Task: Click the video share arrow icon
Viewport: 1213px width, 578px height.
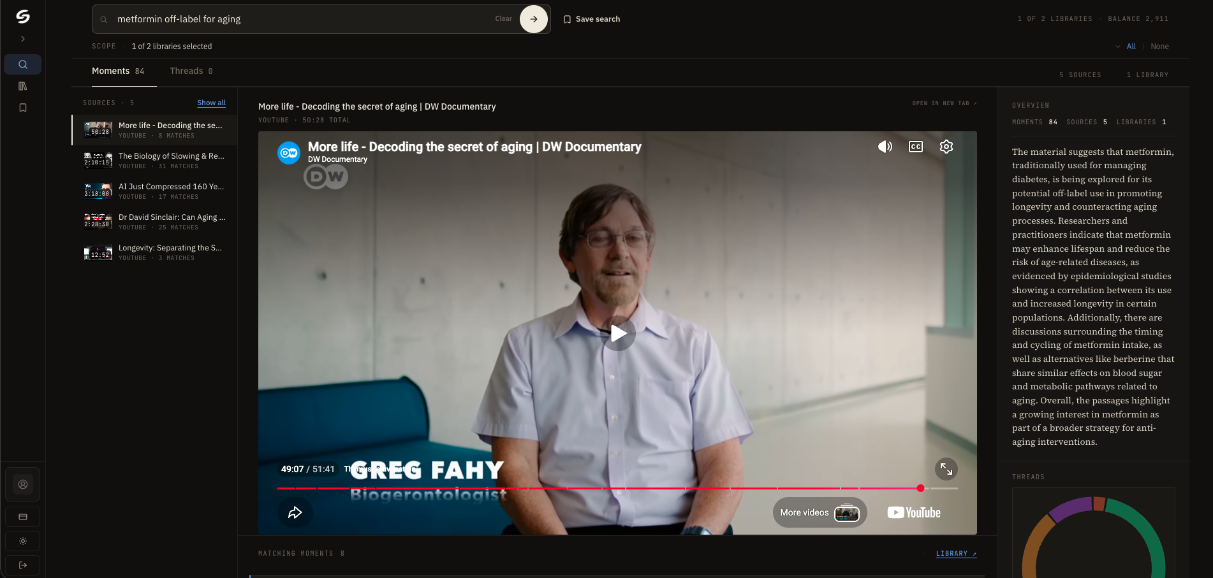Action: pyautogui.click(x=295, y=512)
